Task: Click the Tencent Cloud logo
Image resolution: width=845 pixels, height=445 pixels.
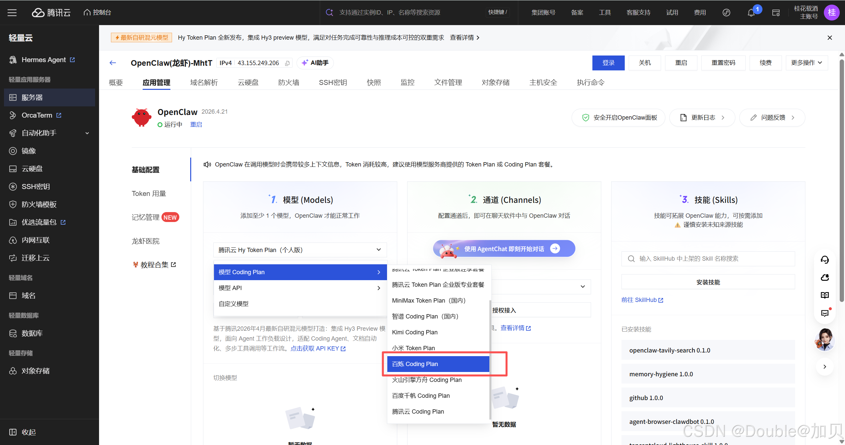Action: [51, 13]
